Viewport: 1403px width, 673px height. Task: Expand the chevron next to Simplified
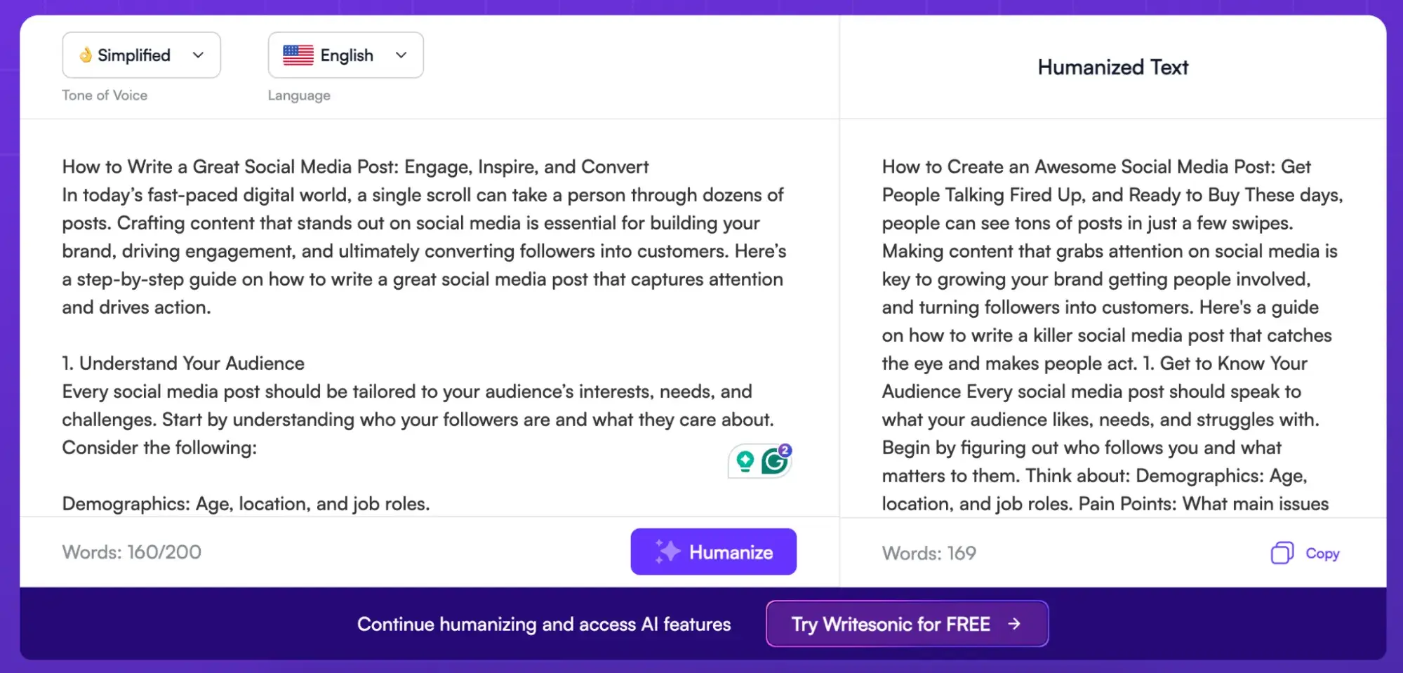[198, 55]
